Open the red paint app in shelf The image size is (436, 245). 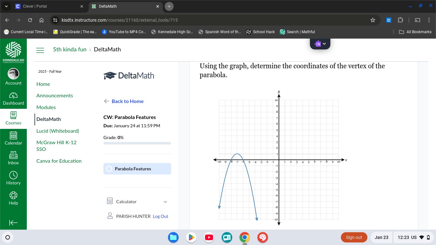[x=263, y=237]
